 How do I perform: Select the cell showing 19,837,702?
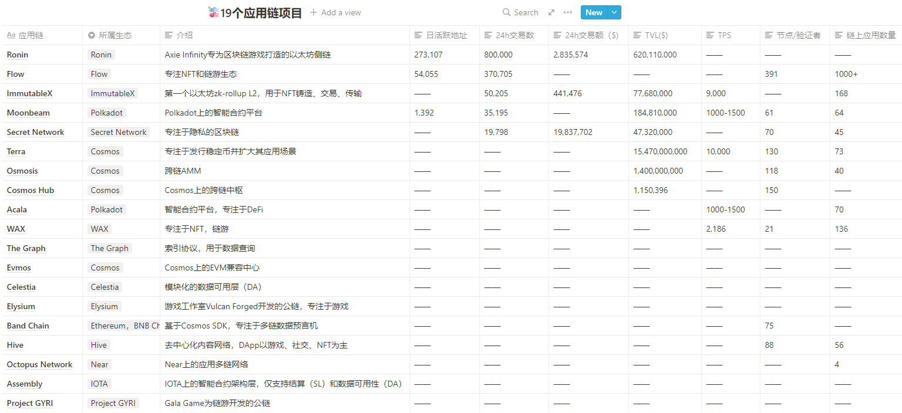coord(589,132)
